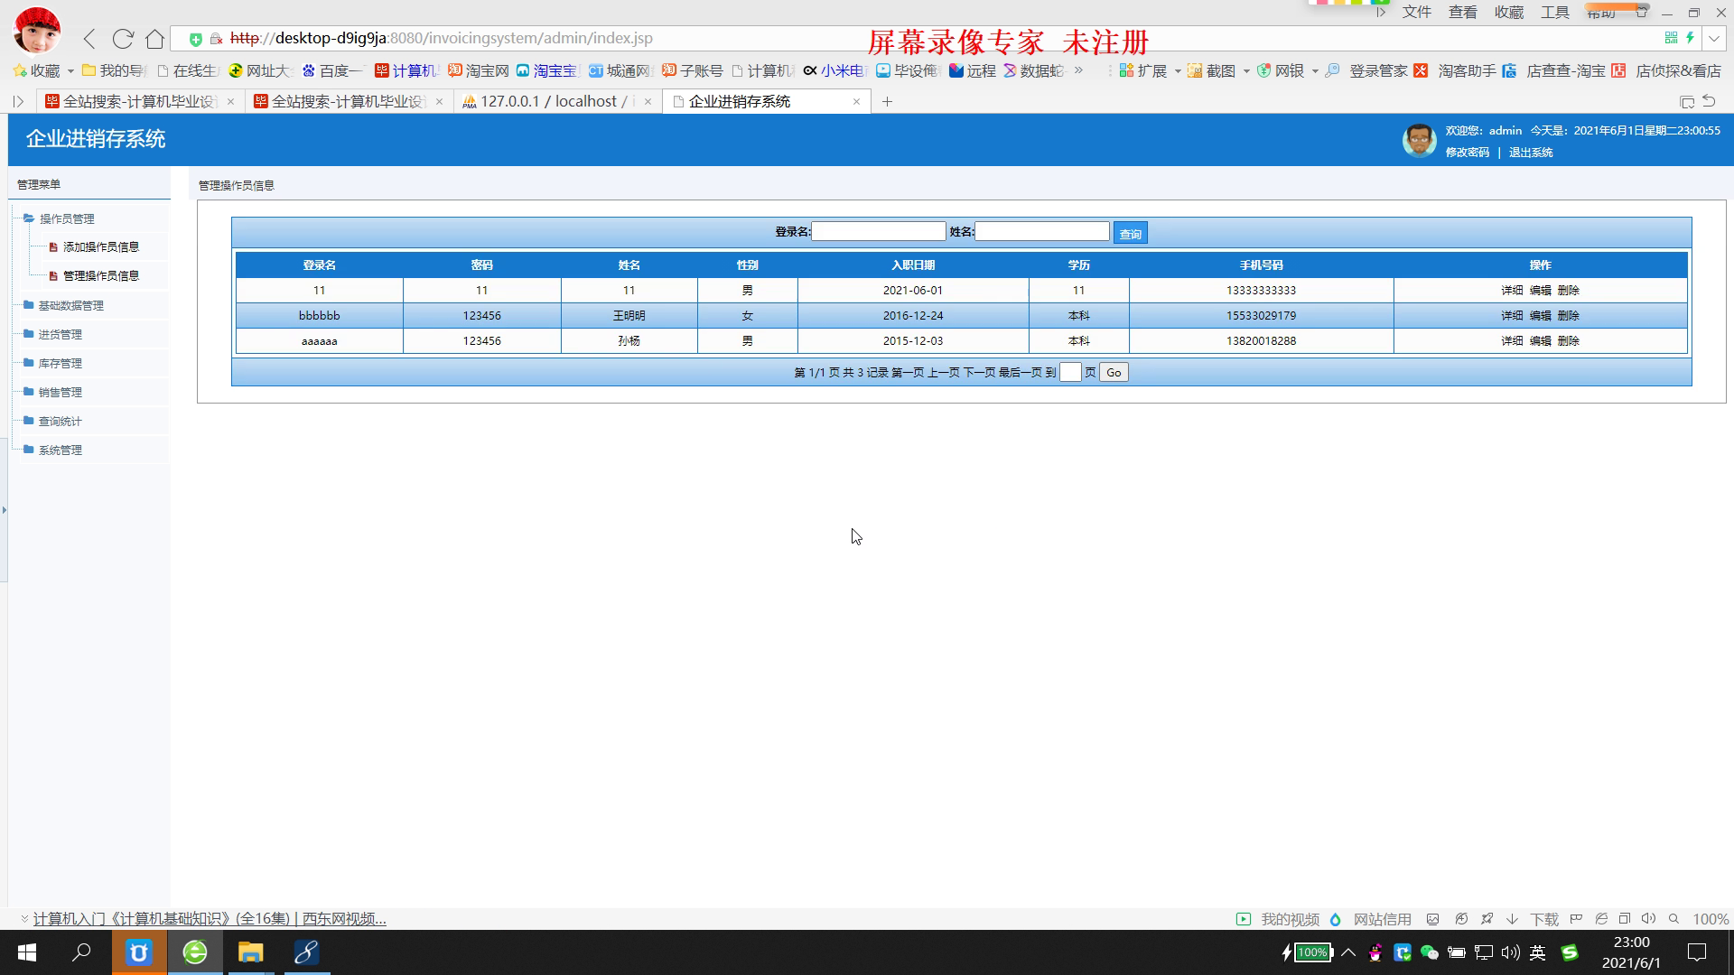
Task: Open the 淘宝网 bookmark
Action: coord(479,70)
